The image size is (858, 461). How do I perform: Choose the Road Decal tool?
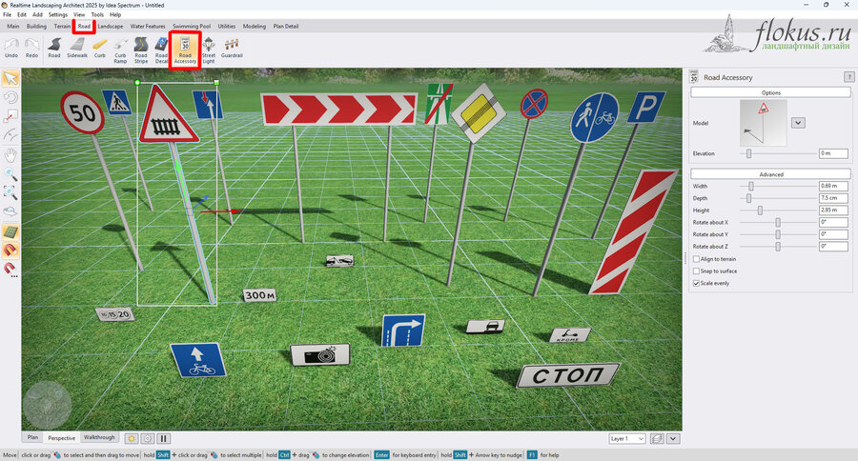(x=161, y=50)
